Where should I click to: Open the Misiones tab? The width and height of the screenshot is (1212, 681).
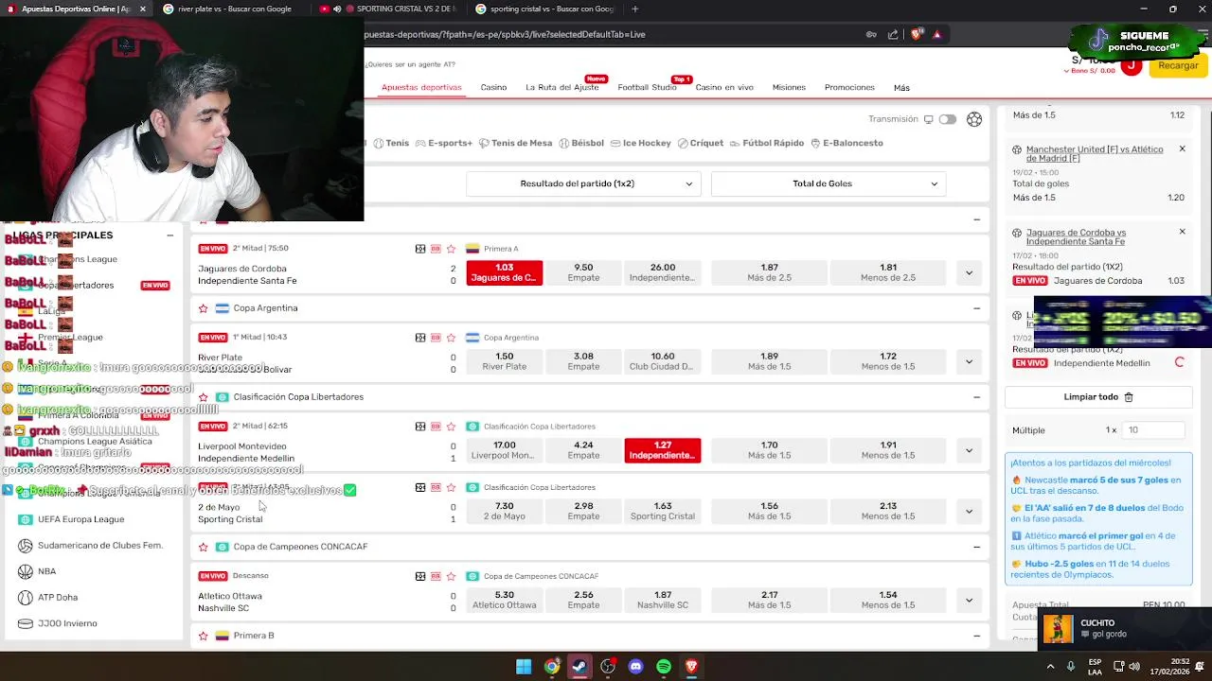(789, 87)
